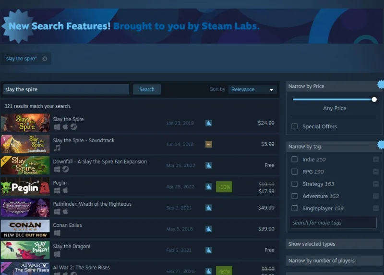Click the New Search Features Steam Labs banner
Image resolution: width=384 pixels, height=275 pixels.
pos(191,26)
